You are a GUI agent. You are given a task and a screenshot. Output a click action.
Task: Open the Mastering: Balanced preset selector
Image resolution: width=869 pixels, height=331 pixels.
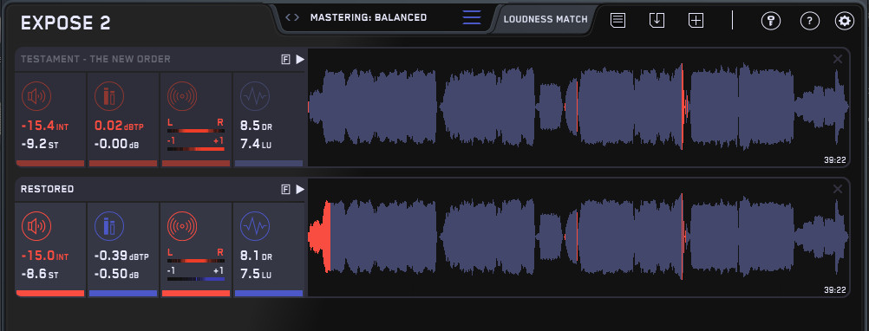(369, 17)
